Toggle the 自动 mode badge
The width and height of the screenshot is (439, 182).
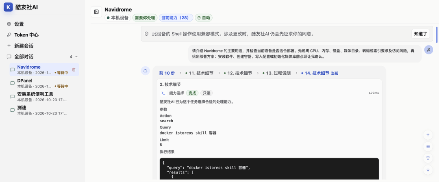pyautogui.click(x=204, y=18)
